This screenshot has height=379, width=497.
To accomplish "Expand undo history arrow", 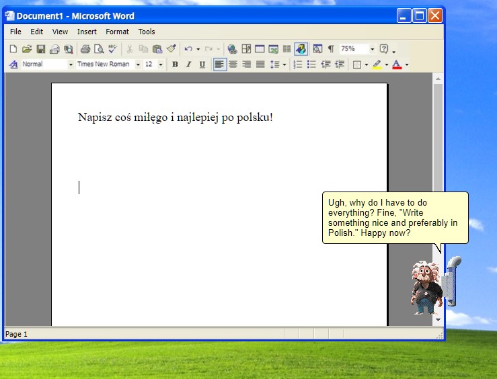I will pos(198,49).
